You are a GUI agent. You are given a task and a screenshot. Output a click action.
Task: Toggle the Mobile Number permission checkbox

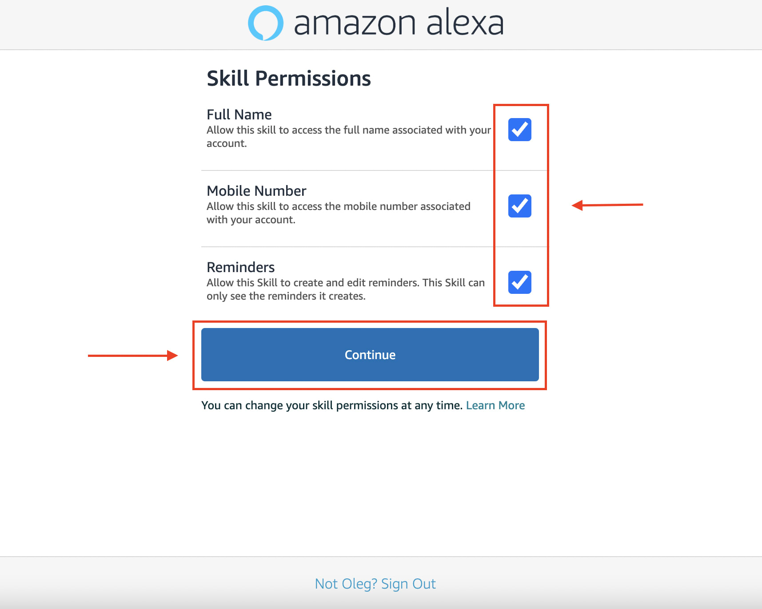coord(519,206)
